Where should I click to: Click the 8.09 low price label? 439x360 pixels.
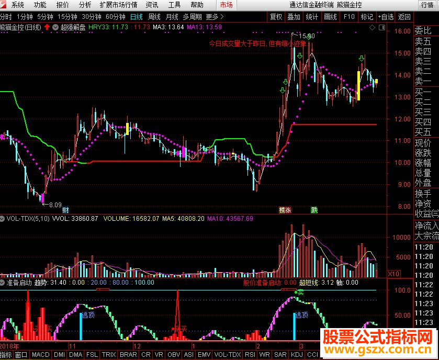pos(55,205)
